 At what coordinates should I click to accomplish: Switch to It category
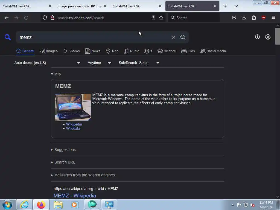tap(148, 51)
